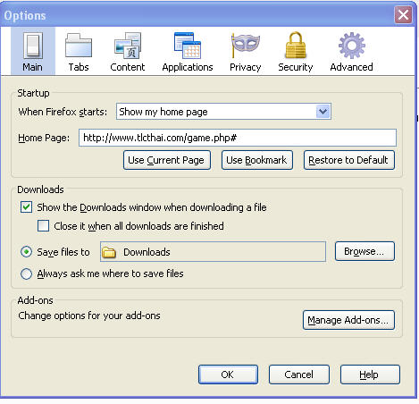The image size is (419, 404).
Task: Select the Save files to radio button
Action: 26,252
